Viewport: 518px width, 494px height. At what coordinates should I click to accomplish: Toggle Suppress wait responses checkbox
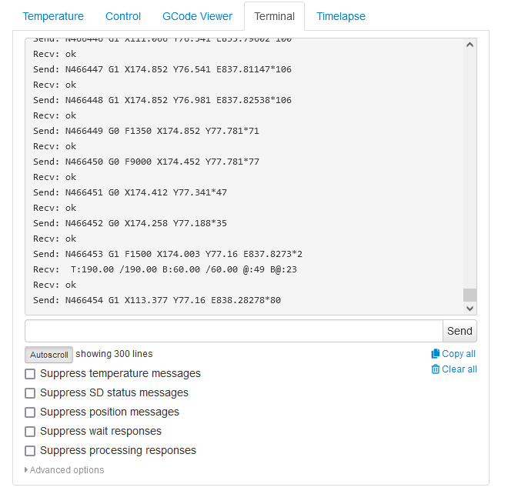30,432
